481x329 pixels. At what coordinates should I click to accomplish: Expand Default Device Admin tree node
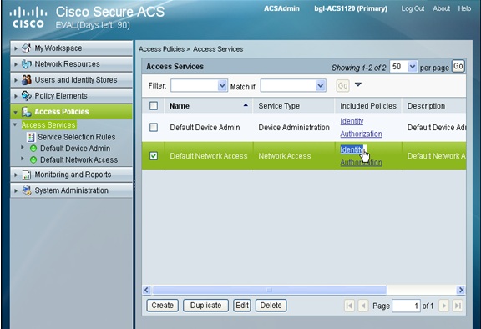[x=22, y=147]
